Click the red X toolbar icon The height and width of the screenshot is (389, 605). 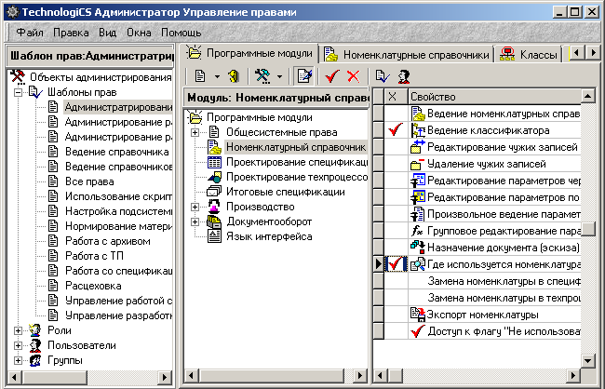click(x=352, y=76)
